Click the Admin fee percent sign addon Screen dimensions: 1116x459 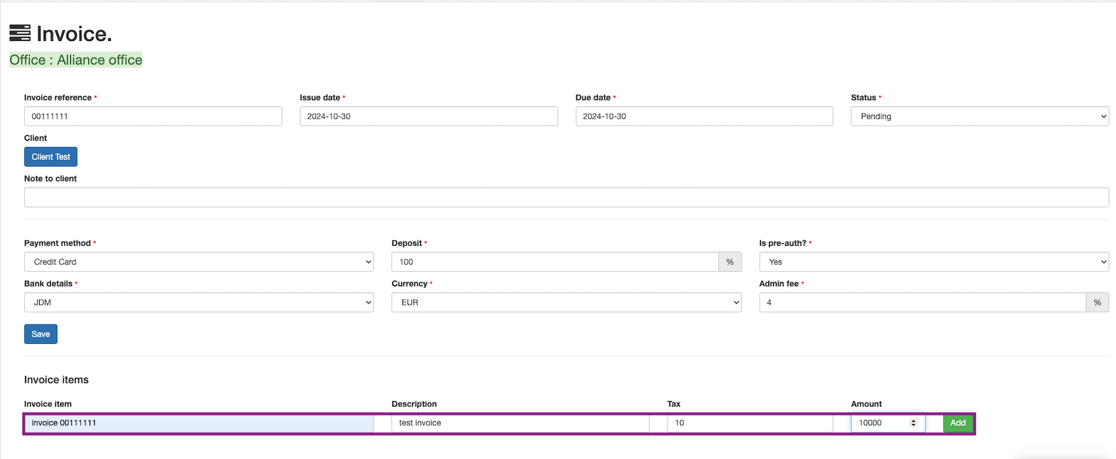1097,302
